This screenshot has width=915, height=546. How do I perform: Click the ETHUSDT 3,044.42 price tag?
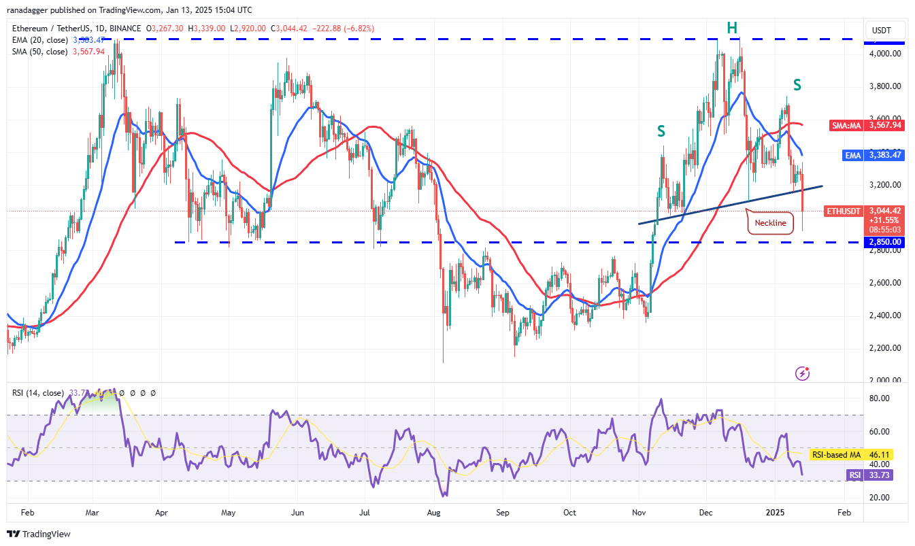[864, 211]
